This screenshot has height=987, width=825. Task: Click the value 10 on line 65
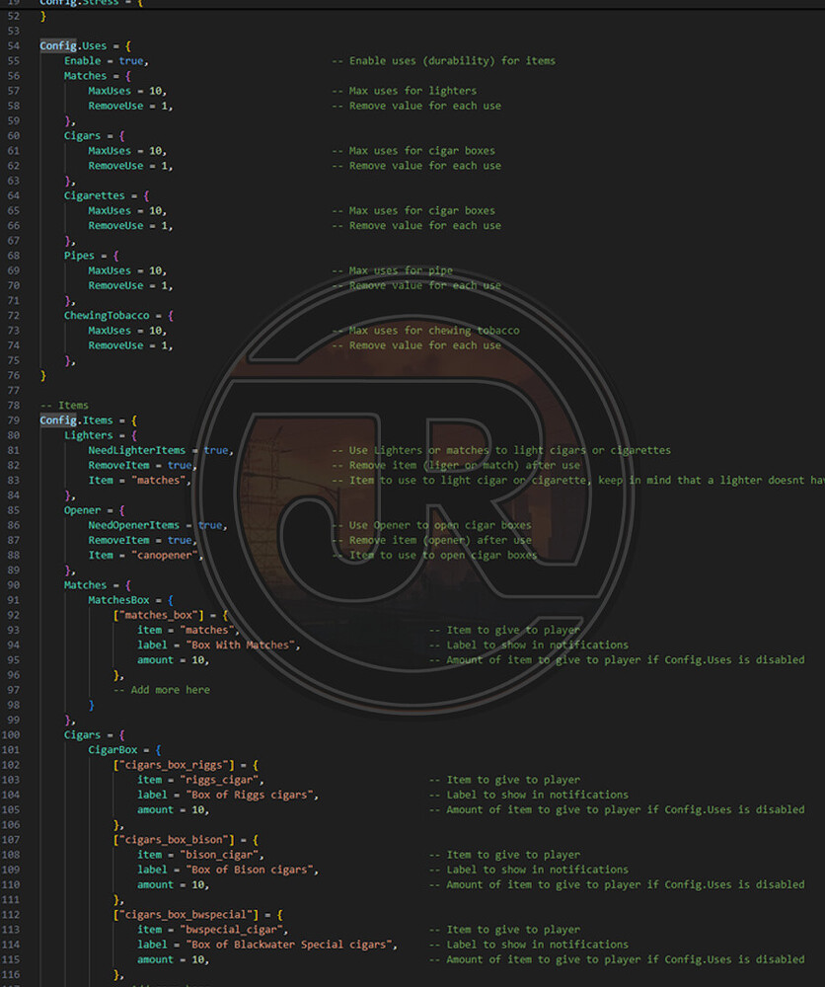point(156,211)
